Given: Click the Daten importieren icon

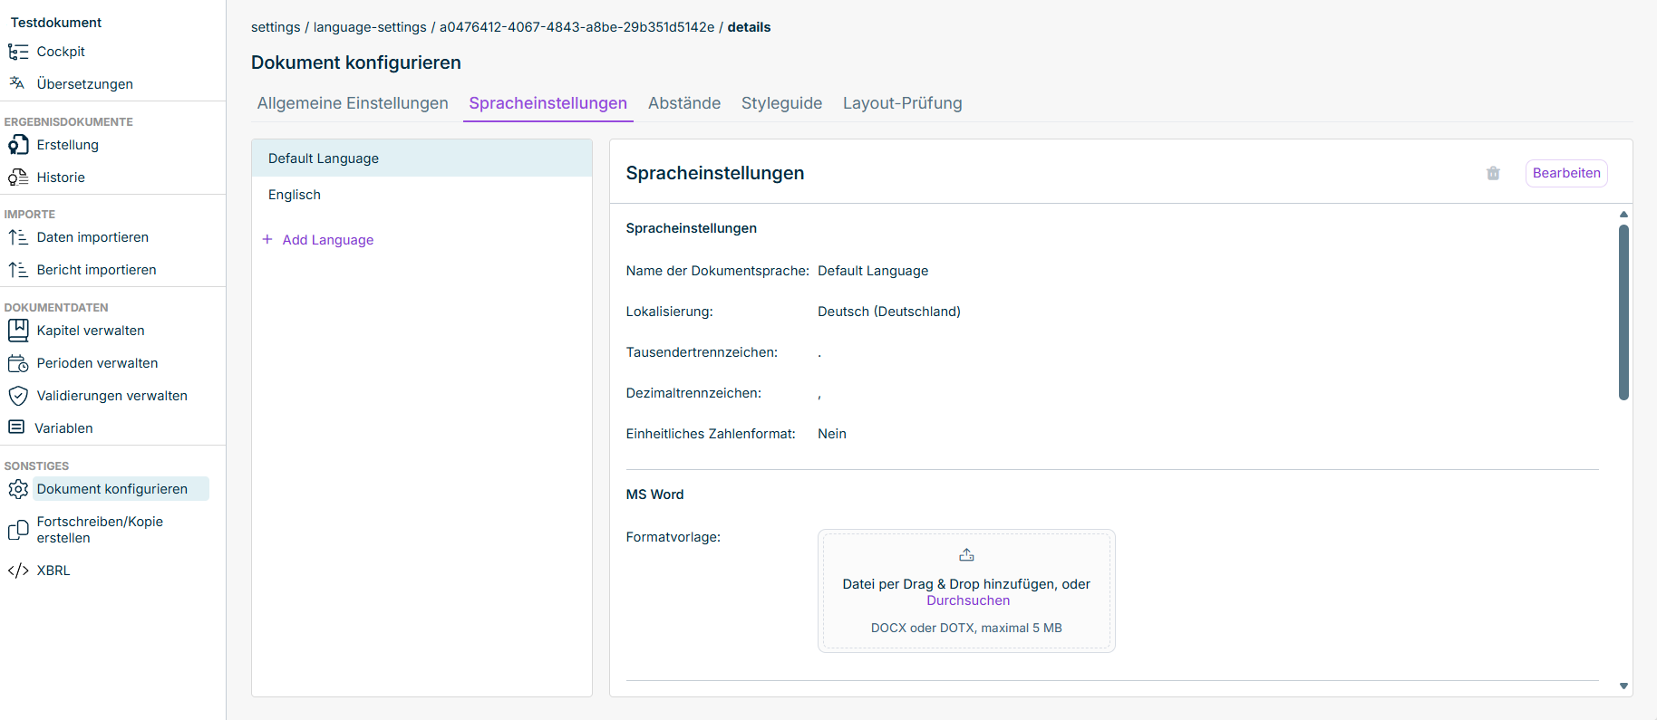Looking at the screenshot, I should [x=18, y=237].
